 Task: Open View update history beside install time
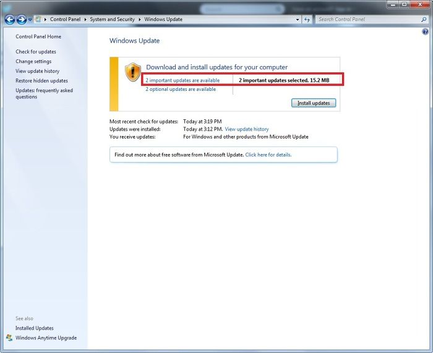247,129
